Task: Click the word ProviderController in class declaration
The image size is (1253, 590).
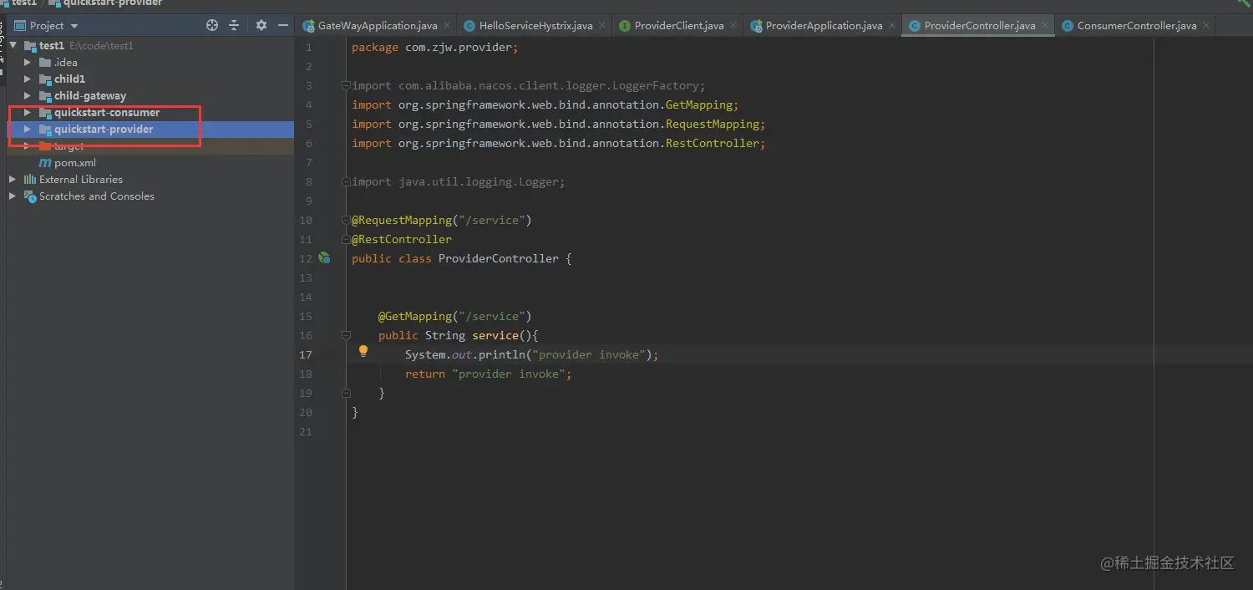Action: (499, 258)
